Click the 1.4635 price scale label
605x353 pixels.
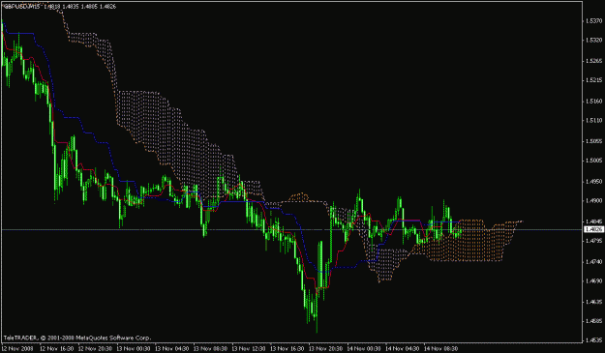[593, 302]
